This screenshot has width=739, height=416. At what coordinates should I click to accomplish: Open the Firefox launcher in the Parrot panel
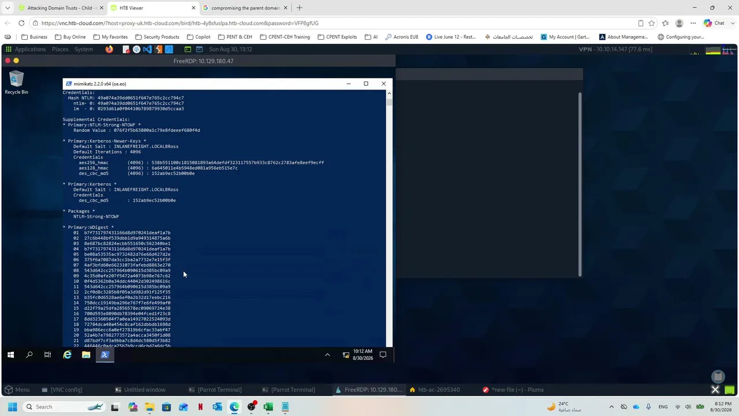tap(109, 49)
